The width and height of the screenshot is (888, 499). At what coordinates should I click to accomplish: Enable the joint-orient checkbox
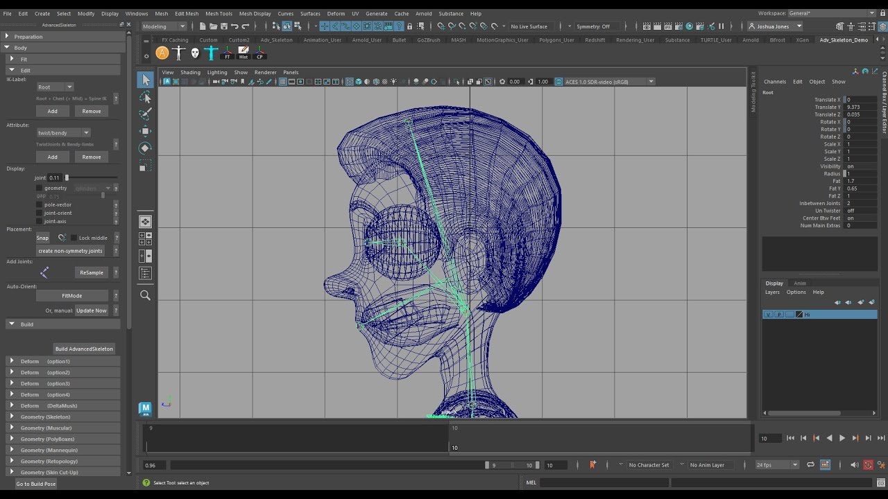[x=40, y=213]
